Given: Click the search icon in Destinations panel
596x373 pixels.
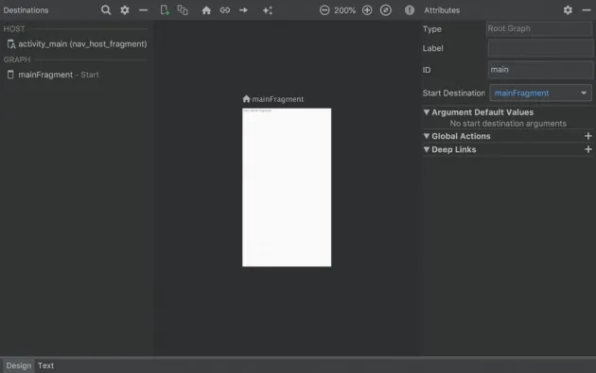Looking at the screenshot, I should point(106,10).
